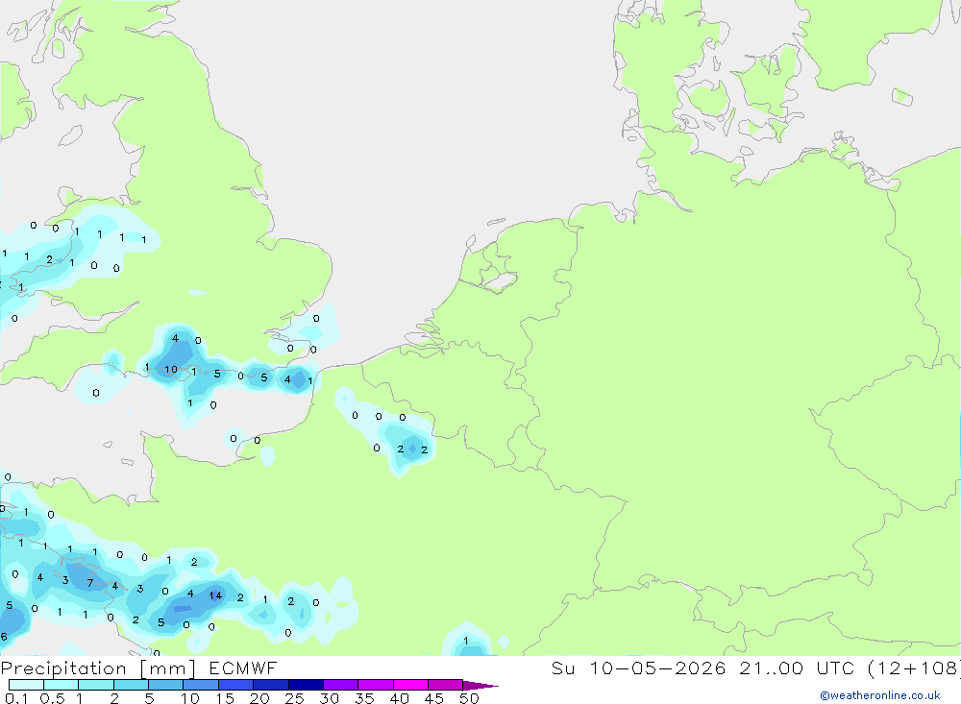Click the legend label '30'
Screen dimensions: 961x704
(x=330, y=698)
